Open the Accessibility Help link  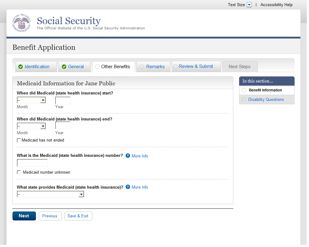point(277,5)
